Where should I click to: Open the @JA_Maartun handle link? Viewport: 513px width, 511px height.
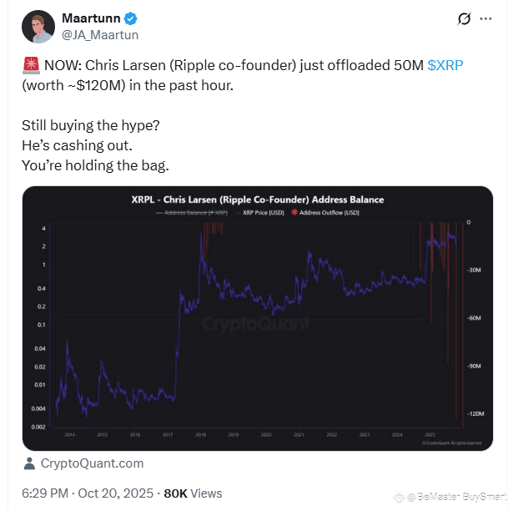click(100, 35)
